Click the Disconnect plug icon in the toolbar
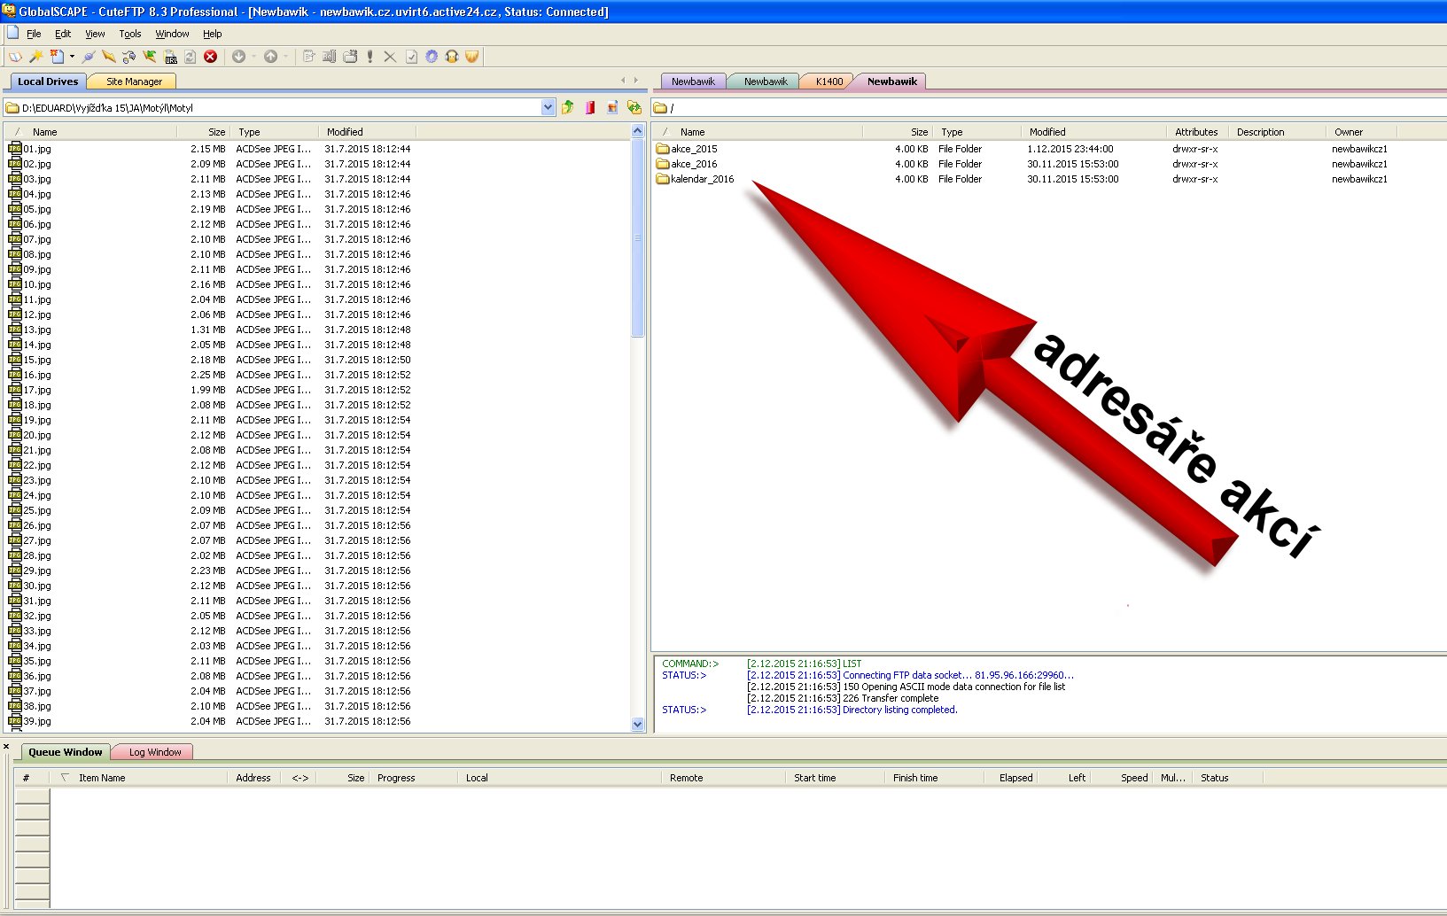 pos(128,57)
